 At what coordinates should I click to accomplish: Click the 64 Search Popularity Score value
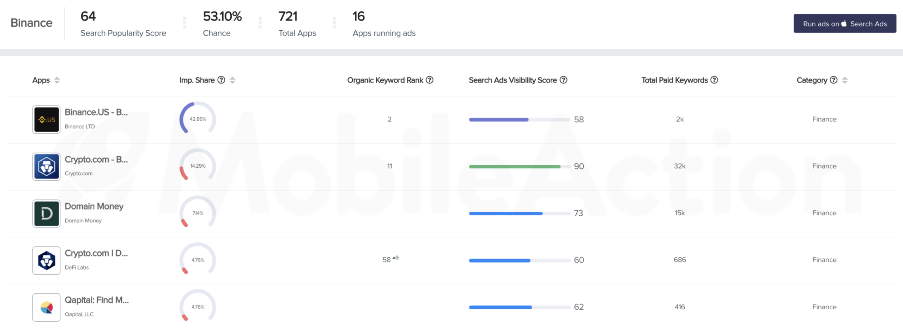[88, 16]
